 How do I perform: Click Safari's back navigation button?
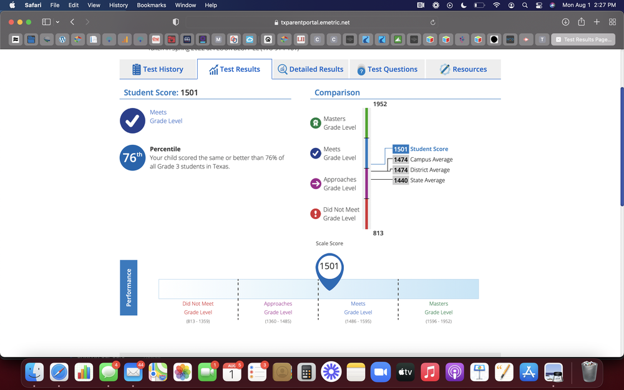click(x=72, y=21)
